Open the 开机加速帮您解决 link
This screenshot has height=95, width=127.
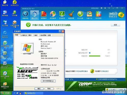(82, 71)
